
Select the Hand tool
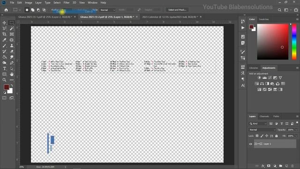coord(12,74)
